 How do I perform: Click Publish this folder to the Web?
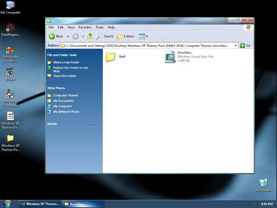[x=71, y=69]
